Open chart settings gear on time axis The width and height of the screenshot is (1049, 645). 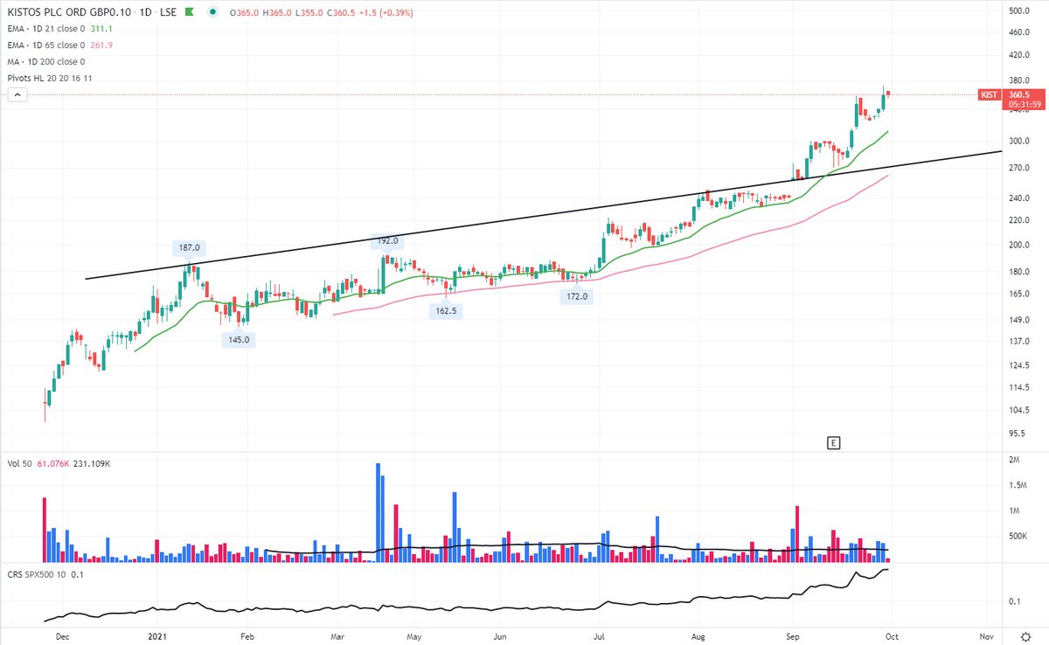pos(1024,635)
